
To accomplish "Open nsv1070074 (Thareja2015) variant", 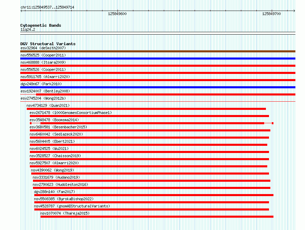I will tap(65, 213).
